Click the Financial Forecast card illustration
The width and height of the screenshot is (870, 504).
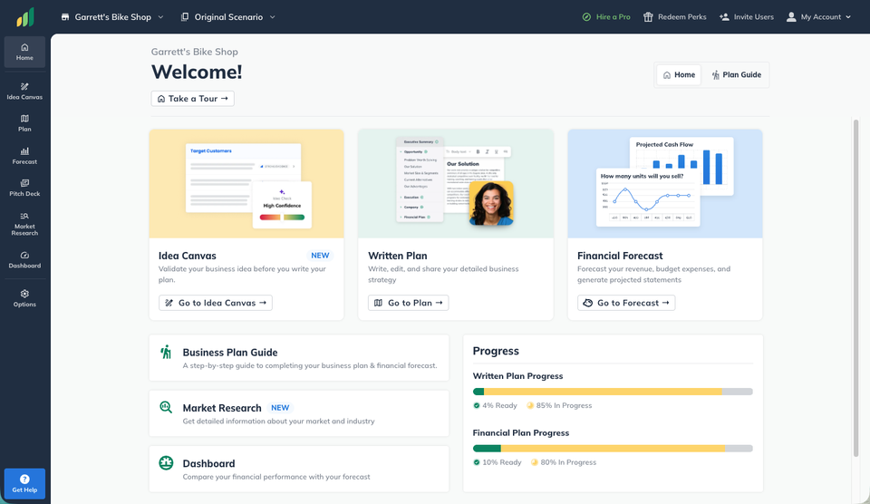[x=664, y=184]
